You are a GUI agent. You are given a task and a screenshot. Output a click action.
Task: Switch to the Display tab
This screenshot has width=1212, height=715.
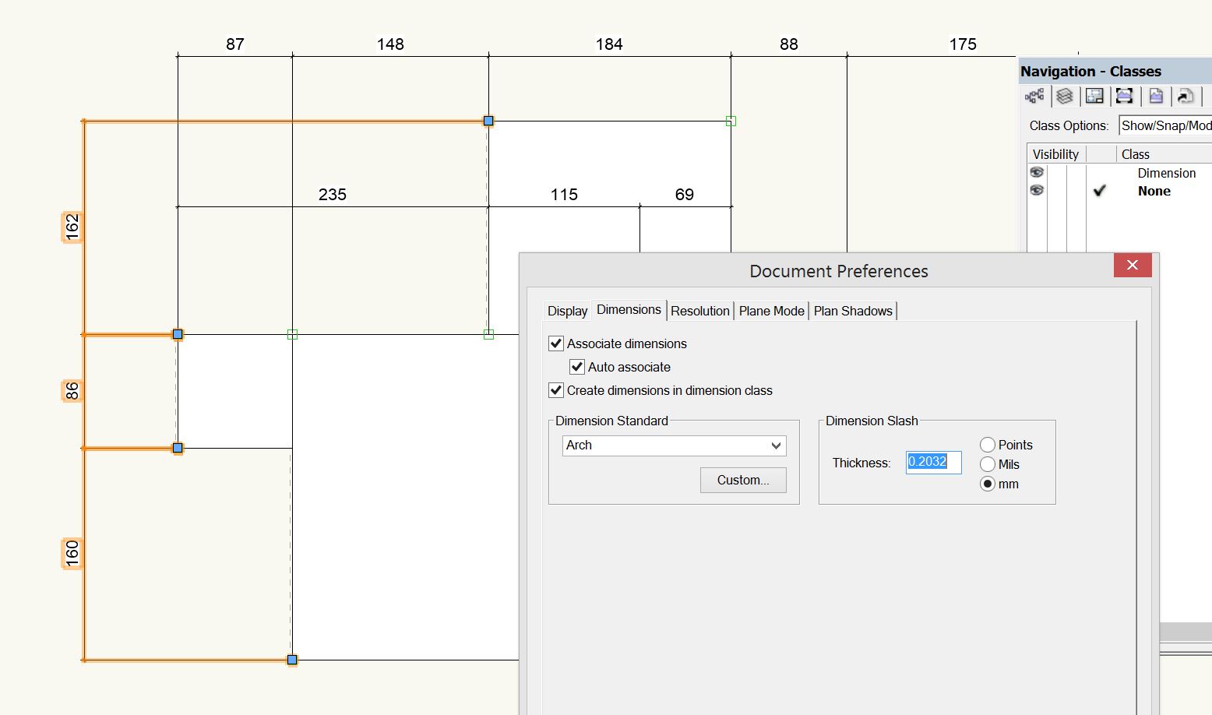coord(567,310)
